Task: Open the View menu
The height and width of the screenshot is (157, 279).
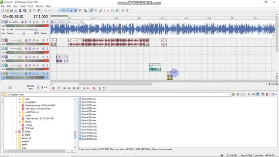Action: 16,6
